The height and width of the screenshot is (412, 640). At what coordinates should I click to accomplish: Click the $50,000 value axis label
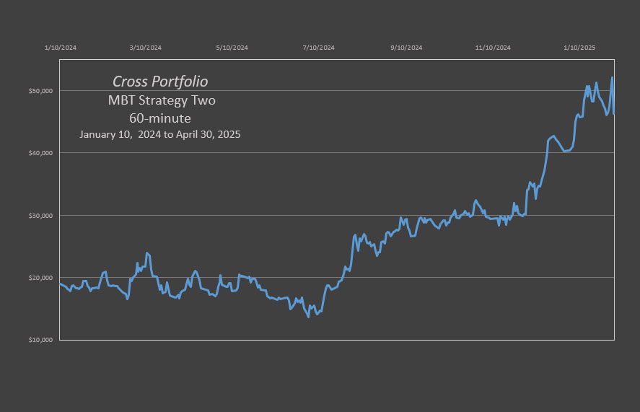tap(40, 91)
